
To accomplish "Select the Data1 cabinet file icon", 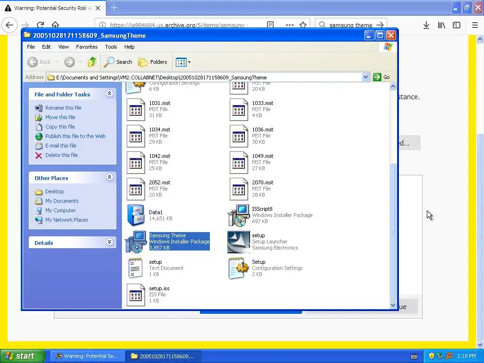I will click(136, 215).
